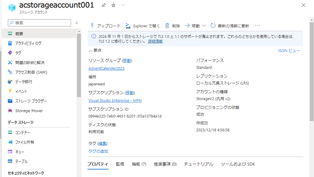Expand the 移動 dropdown chevron
Image resolution: width=314 pixels, height=177 pixels.
coord(204,26)
